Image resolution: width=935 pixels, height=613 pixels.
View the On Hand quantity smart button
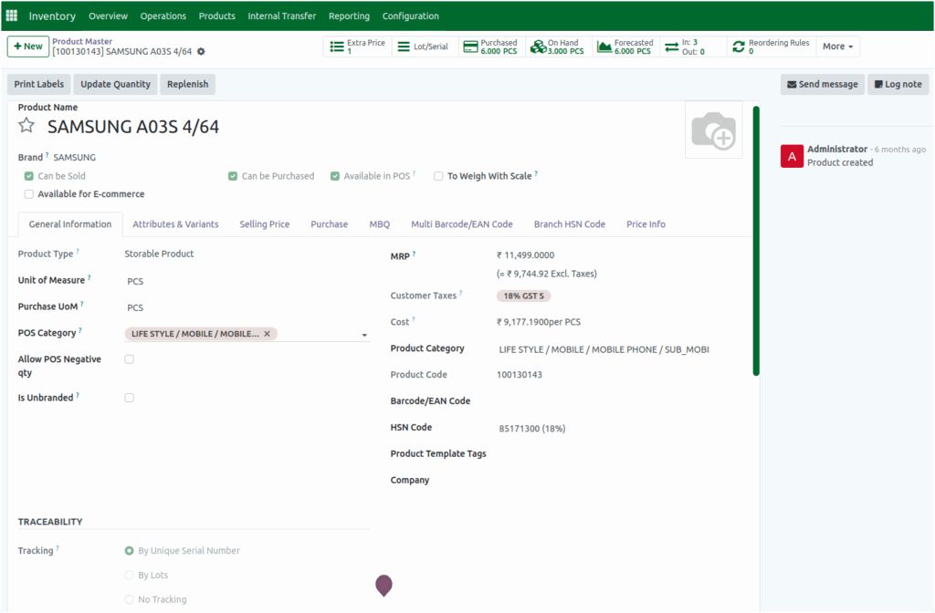558,46
